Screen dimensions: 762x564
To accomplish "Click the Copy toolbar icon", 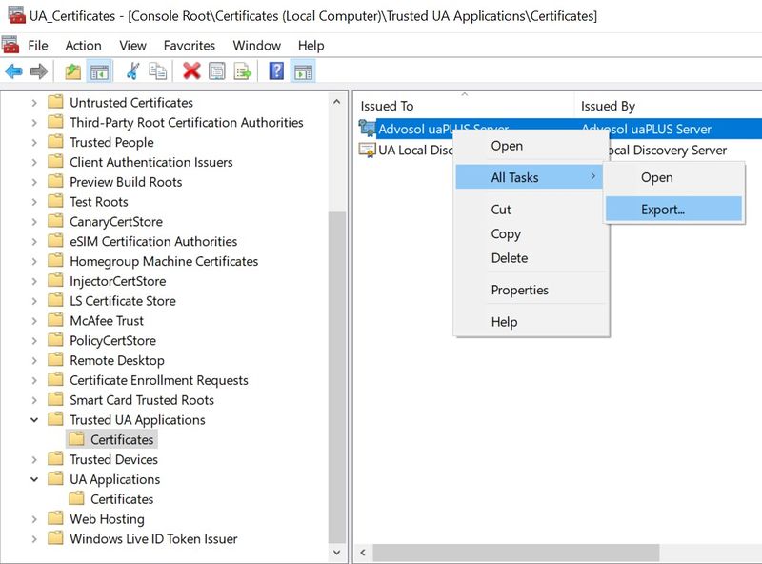I will 158,71.
